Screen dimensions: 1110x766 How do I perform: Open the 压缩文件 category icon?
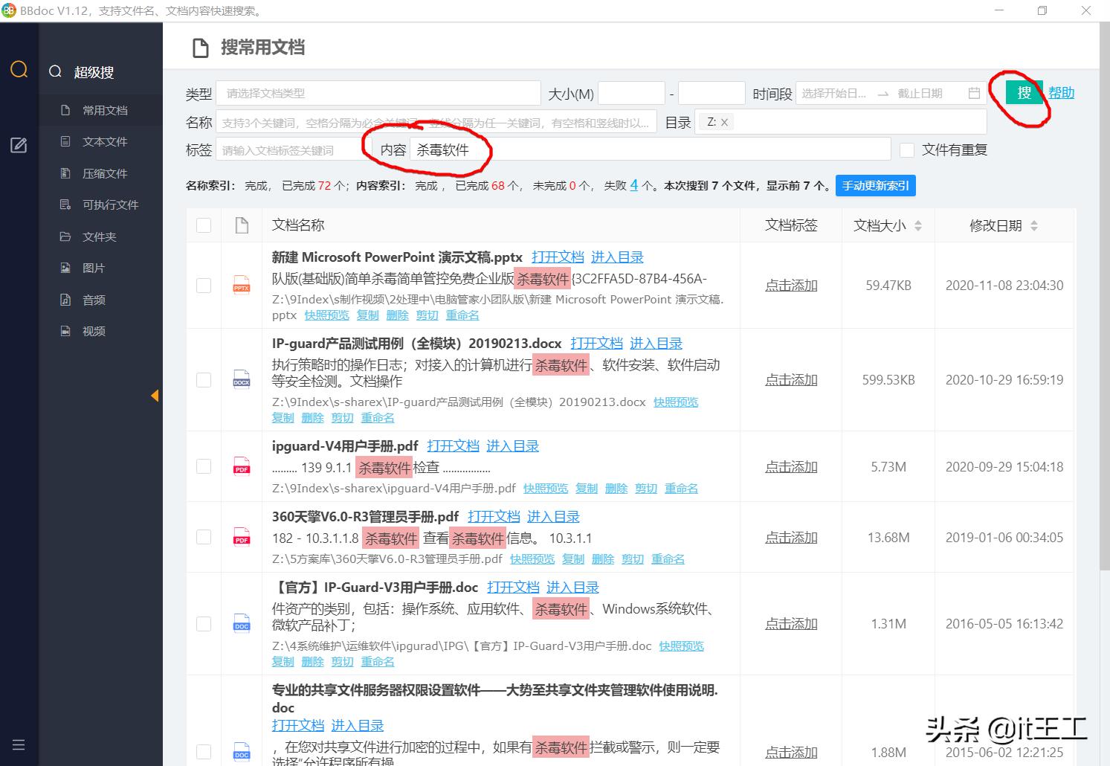[x=65, y=173]
